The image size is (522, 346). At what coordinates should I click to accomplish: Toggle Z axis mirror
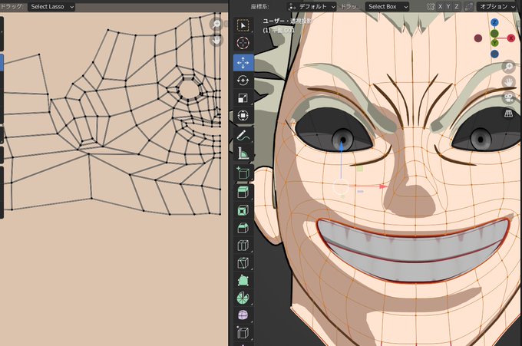(457, 7)
